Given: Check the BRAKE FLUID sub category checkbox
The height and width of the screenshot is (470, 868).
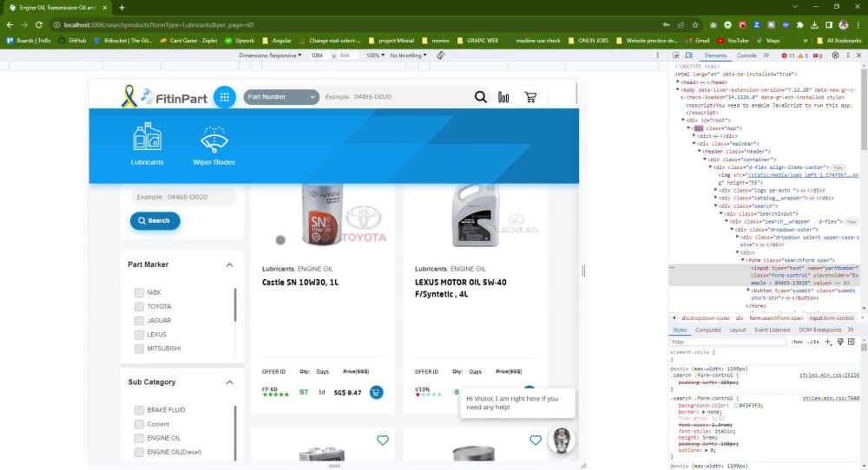Looking at the screenshot, I should 139,410.
